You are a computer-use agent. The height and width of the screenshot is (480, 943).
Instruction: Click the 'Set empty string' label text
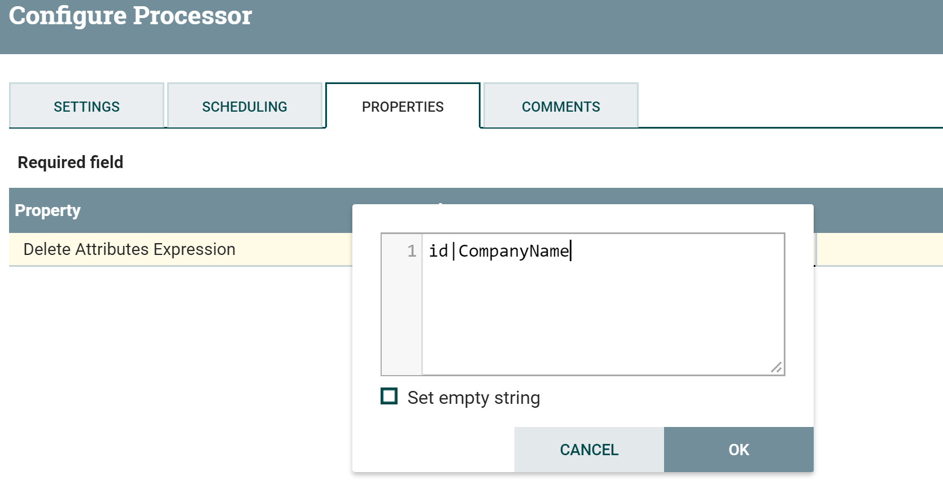point(473,398)
